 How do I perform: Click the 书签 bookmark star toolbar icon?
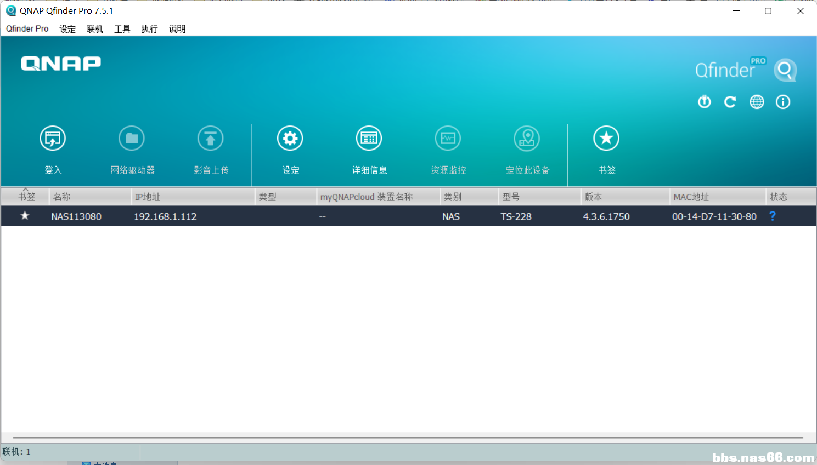coord(606,139)
